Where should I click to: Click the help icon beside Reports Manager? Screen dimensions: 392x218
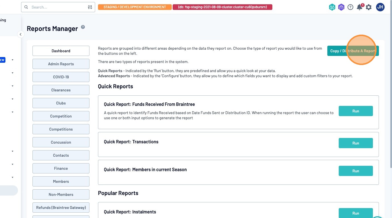[83, 27]
